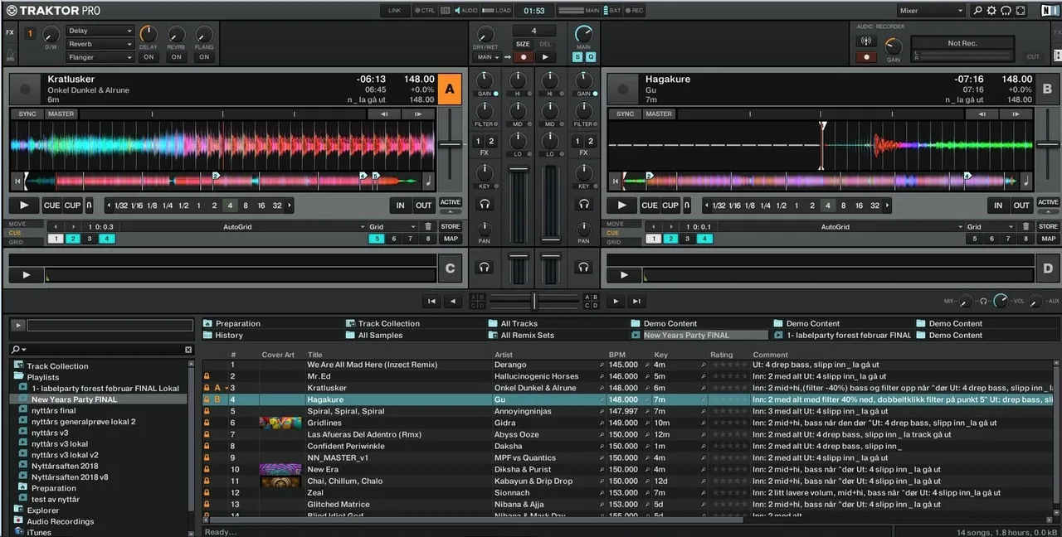Click the crossfader handle

[534, 301]
